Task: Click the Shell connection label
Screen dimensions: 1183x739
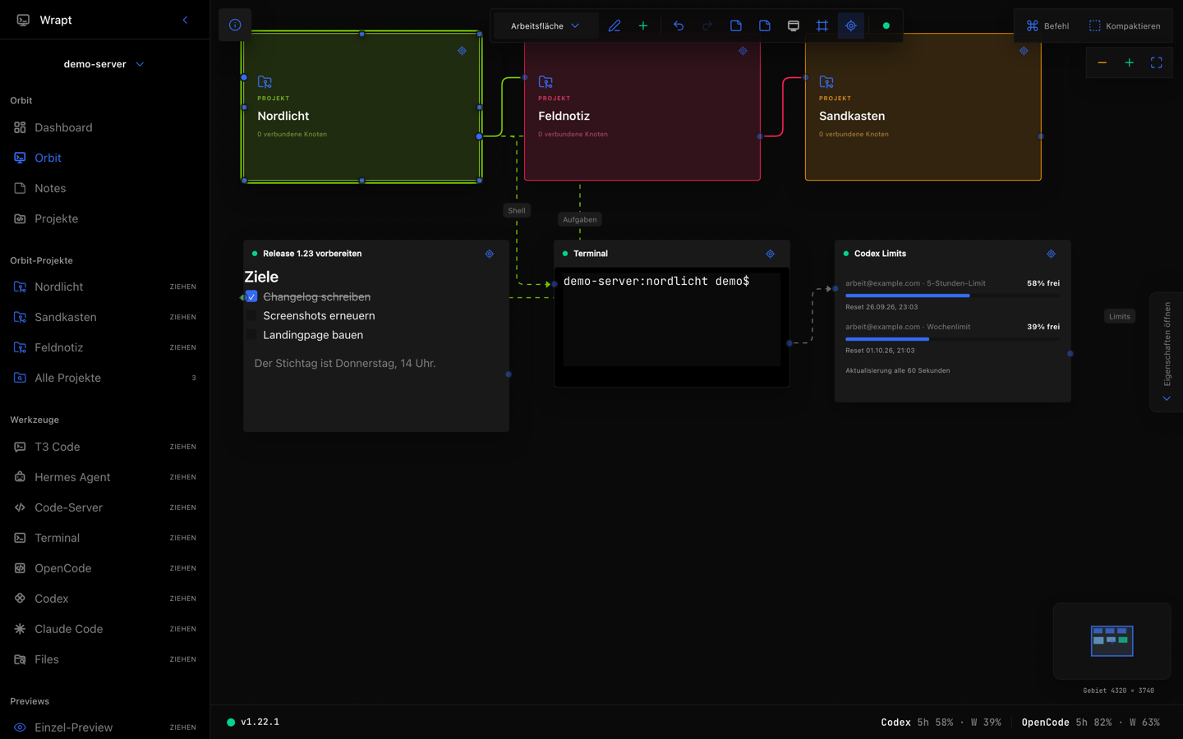Action: (x=517, y=210)
